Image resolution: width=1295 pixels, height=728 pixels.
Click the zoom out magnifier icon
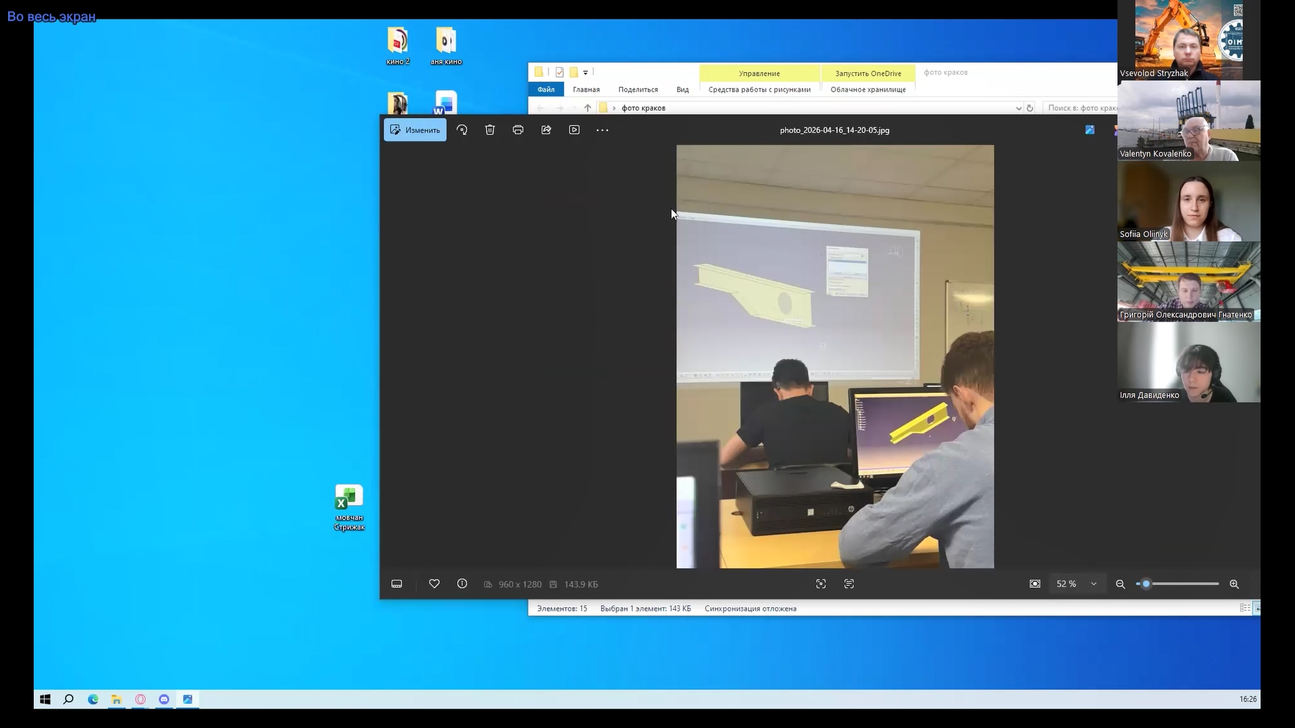(x=1120, y=584)
